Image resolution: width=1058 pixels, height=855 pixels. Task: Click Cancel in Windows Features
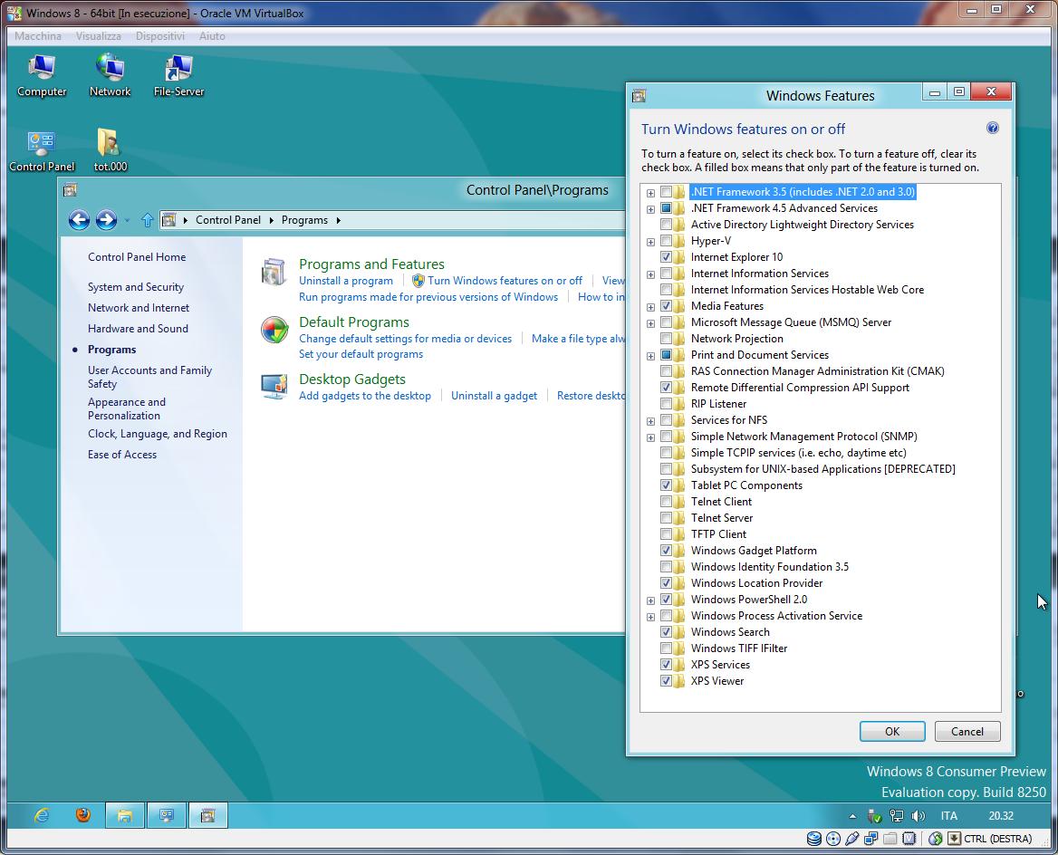(967, 732)
